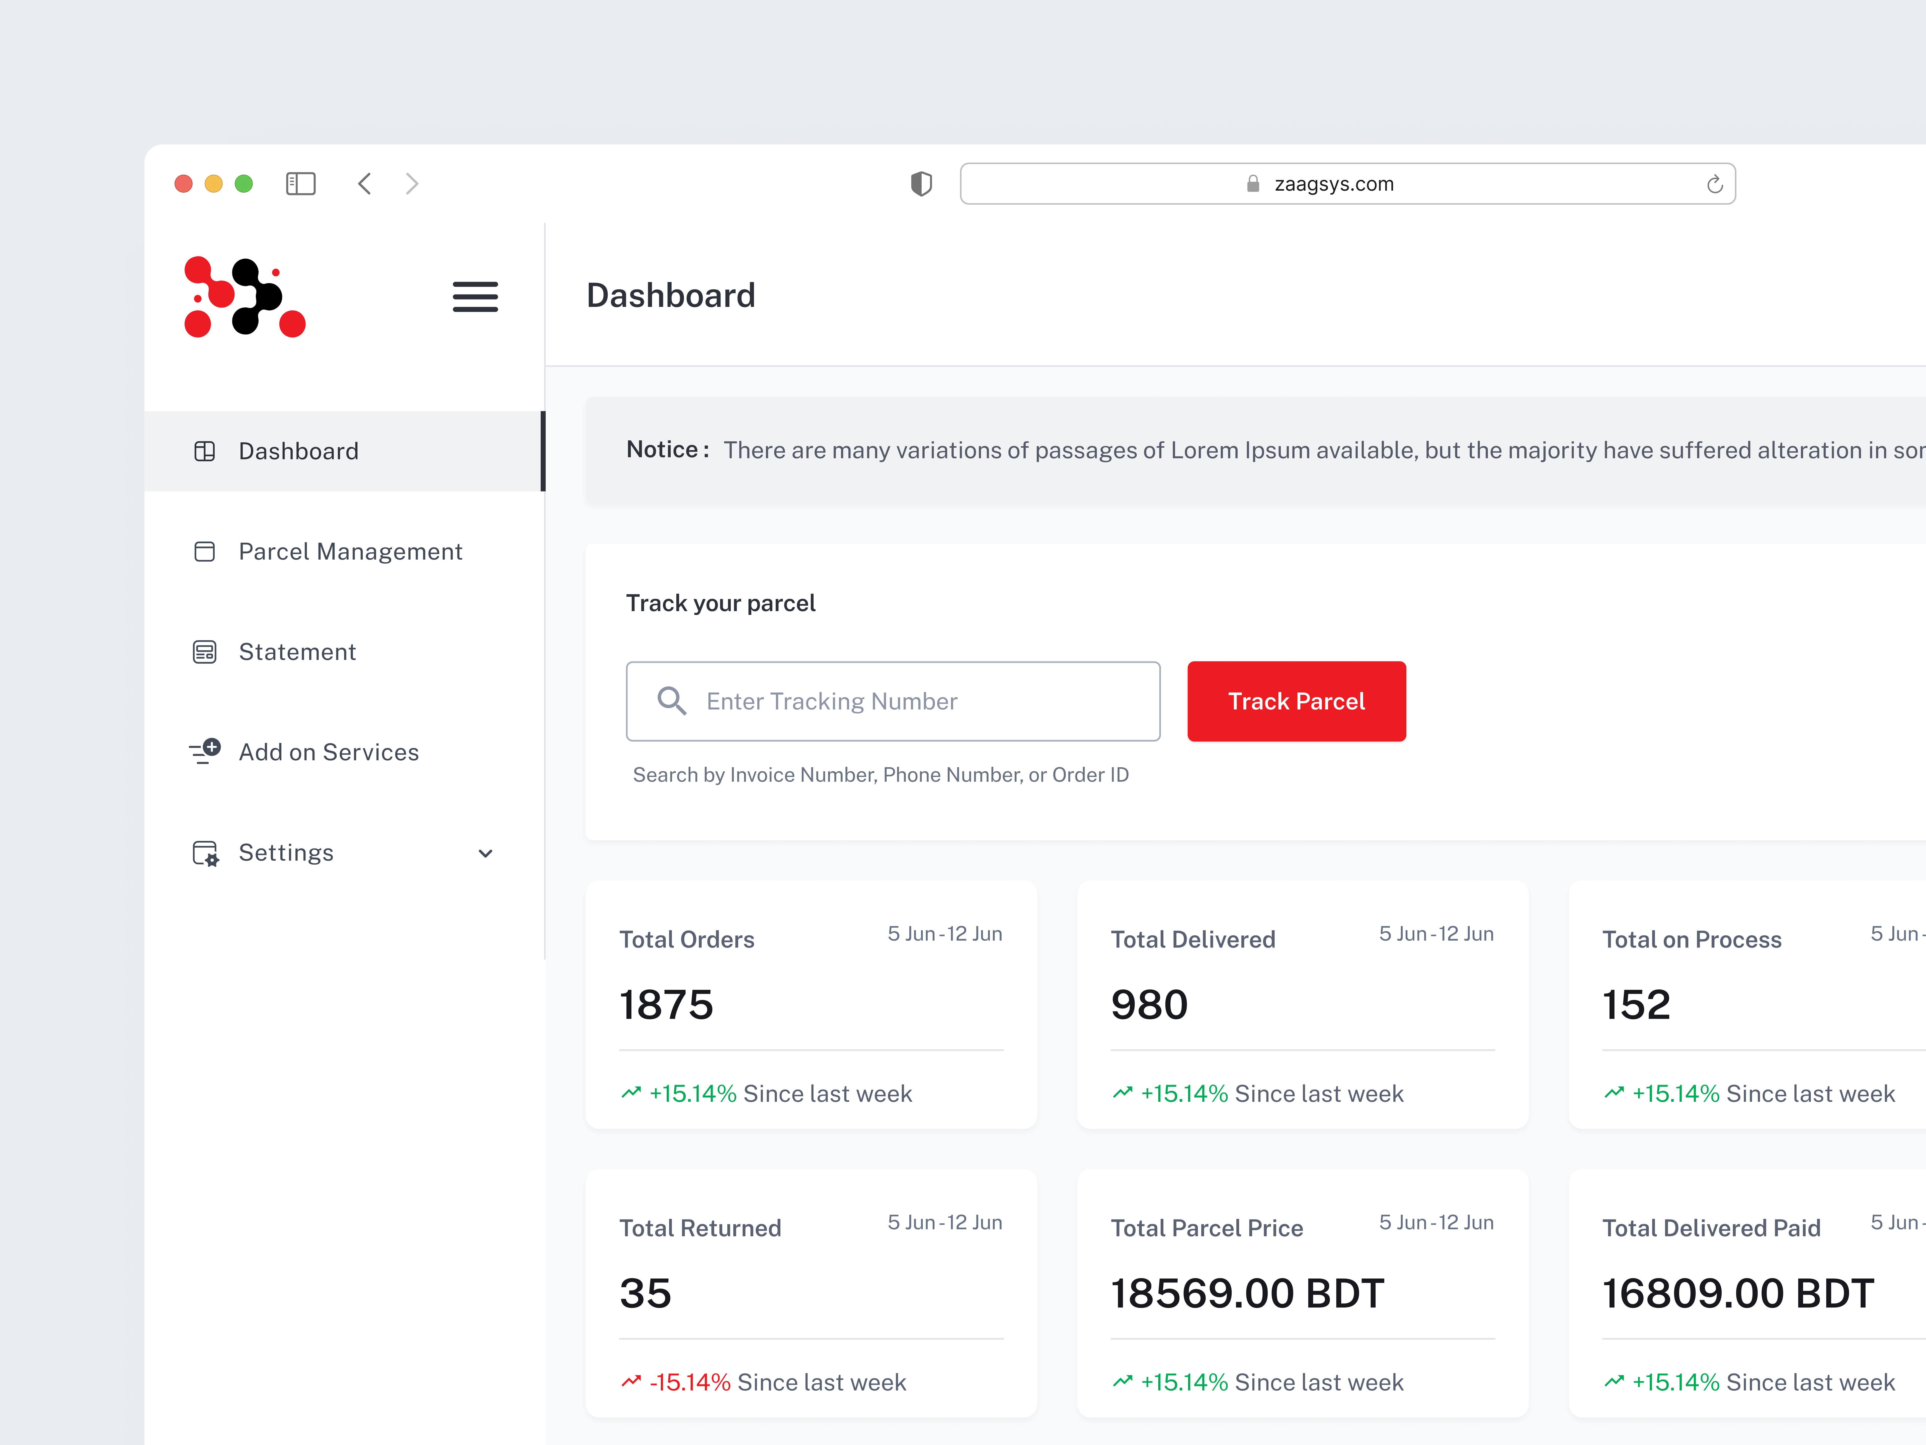The width and height of the screenshot is (1926, 1445).
Task: Close the window with the red button
Action: pos(184,184)
